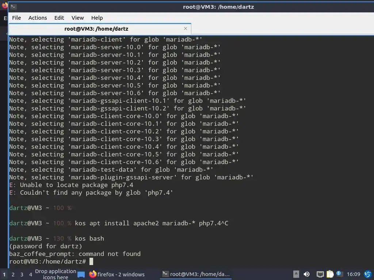Open the volume speaker tray icon
Viewport: 374px width, 280px height.
306,274
